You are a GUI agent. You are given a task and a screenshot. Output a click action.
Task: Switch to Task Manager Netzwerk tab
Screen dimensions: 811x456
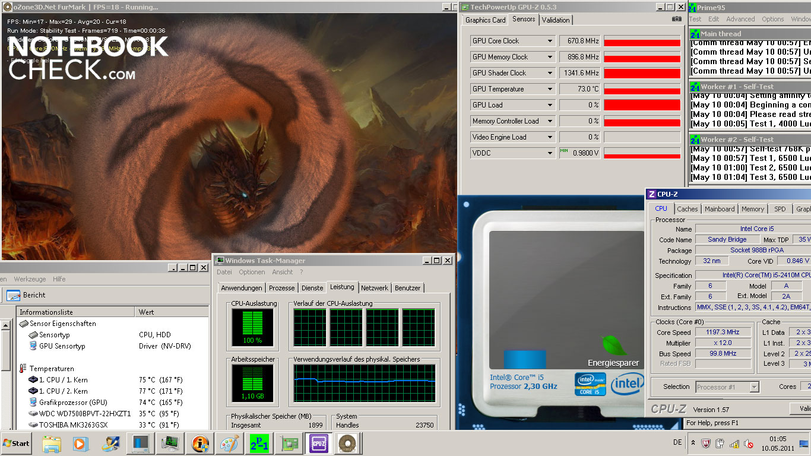tap(375, 288)
